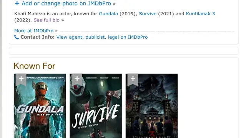246x138 pixels.
Task: Click See full bio link
Action: coord(47,20)
